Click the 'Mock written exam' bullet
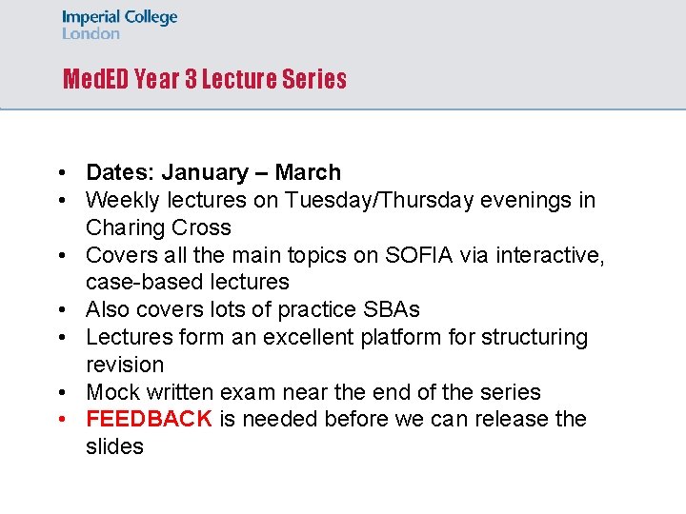This screenshot has width=686, height=514. (313, 392)
